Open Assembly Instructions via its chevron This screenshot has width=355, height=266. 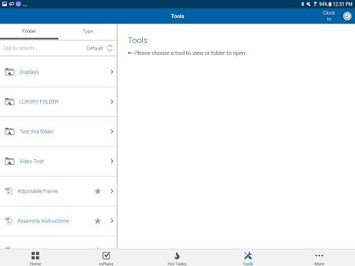click(112, 221)
